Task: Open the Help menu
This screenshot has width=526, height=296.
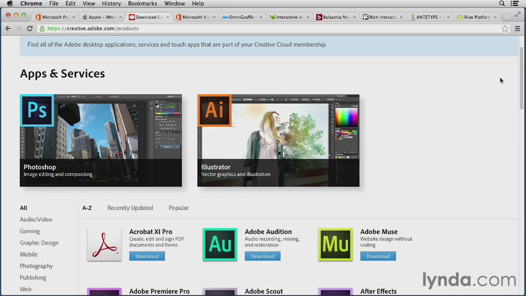Action: 198,3
